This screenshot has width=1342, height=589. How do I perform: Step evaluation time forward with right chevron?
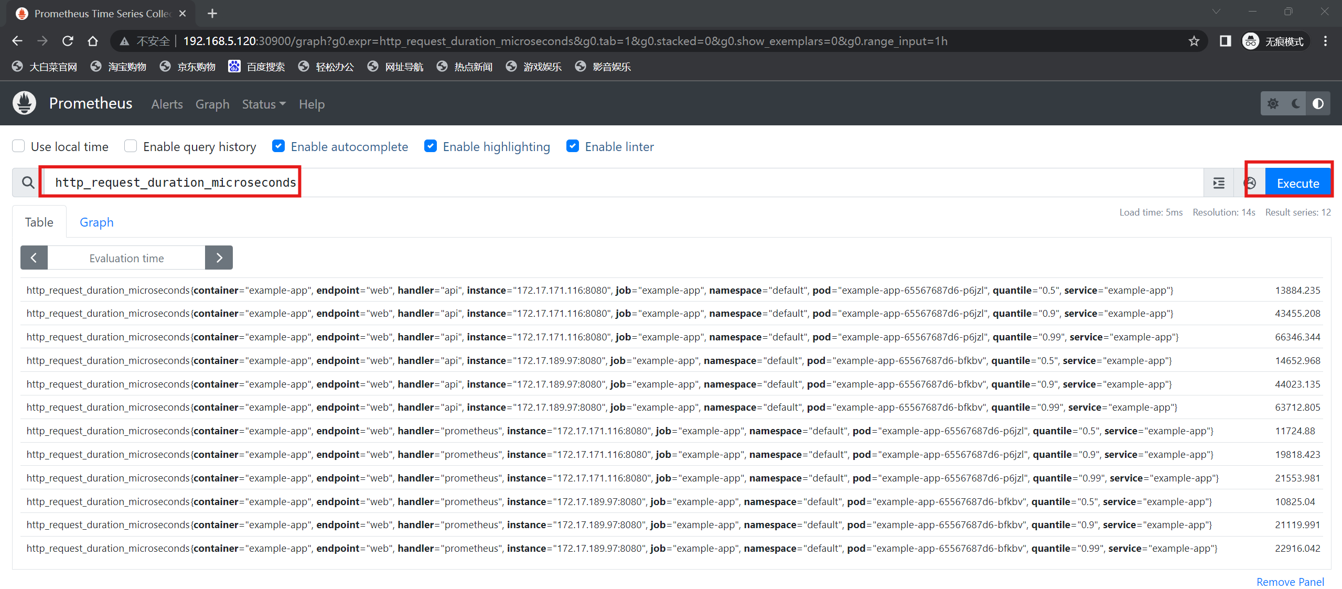tap(219, 258)
